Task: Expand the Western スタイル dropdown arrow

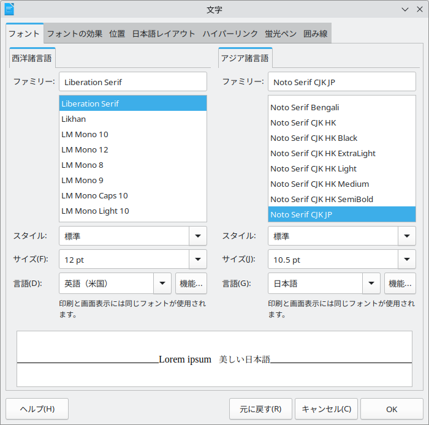Action: pos(198,236)
